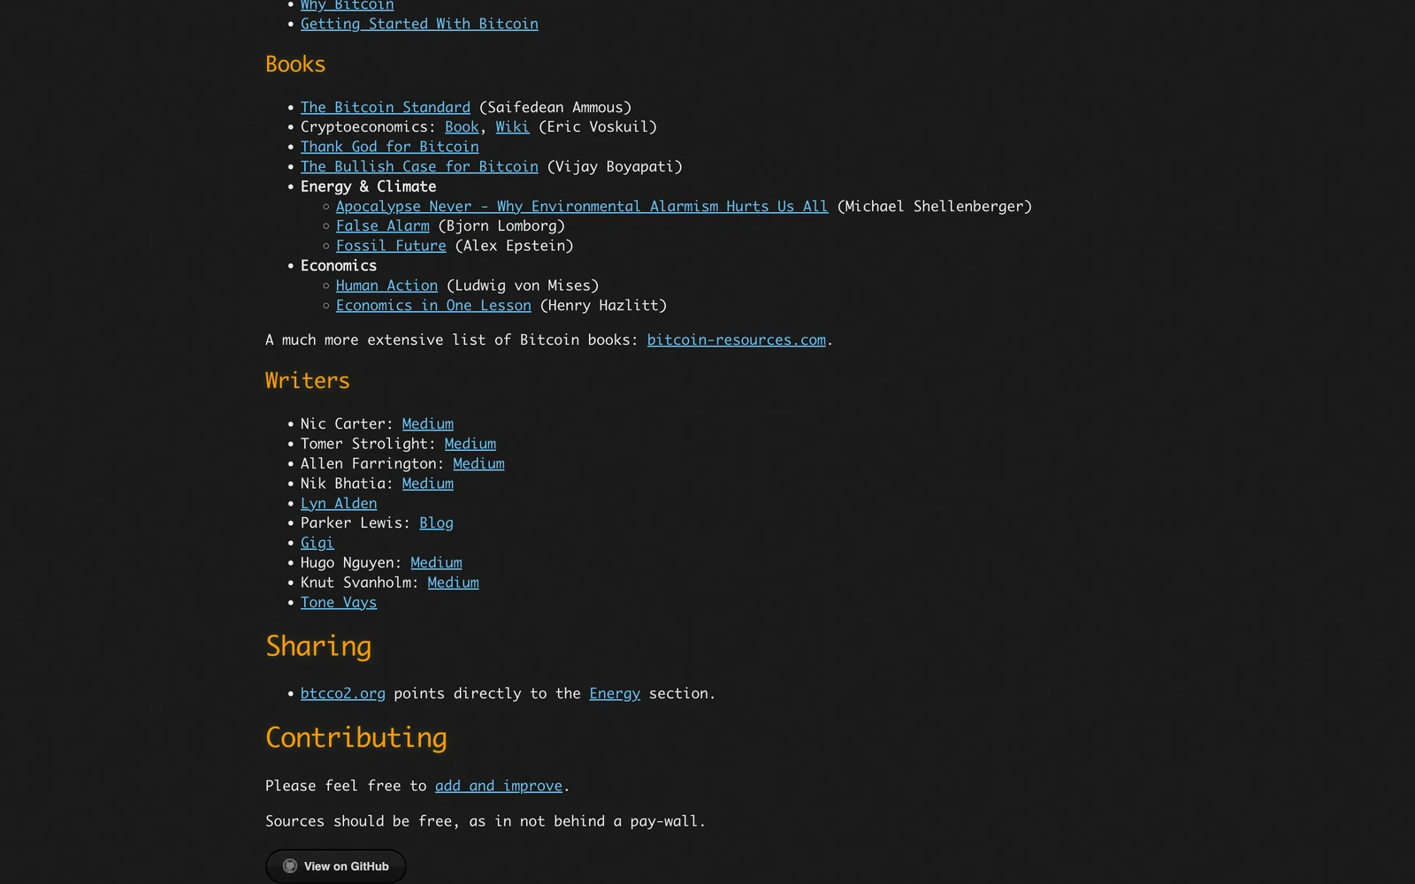The height and width of the screenshot is (884, 1415).
Task: Click the 'Economics' list label
Action: point(339,265)
